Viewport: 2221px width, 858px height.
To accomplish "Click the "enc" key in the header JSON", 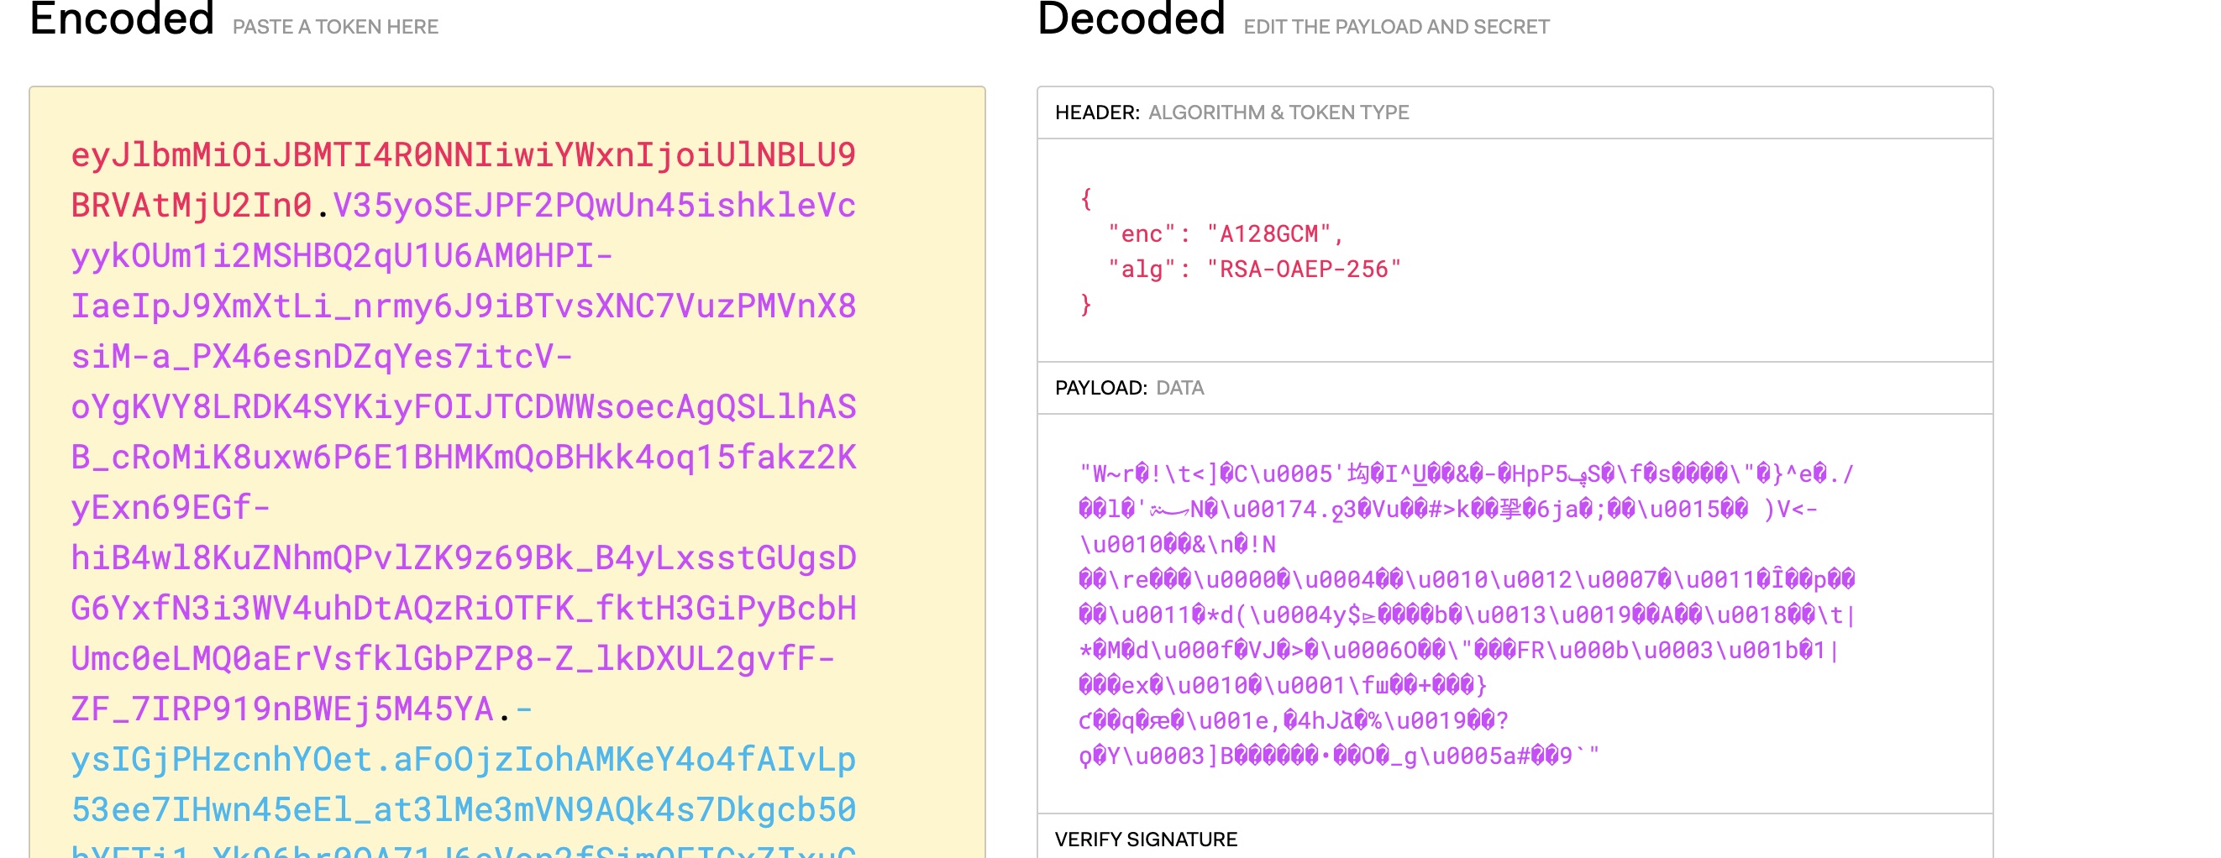I will (1138, 232).
